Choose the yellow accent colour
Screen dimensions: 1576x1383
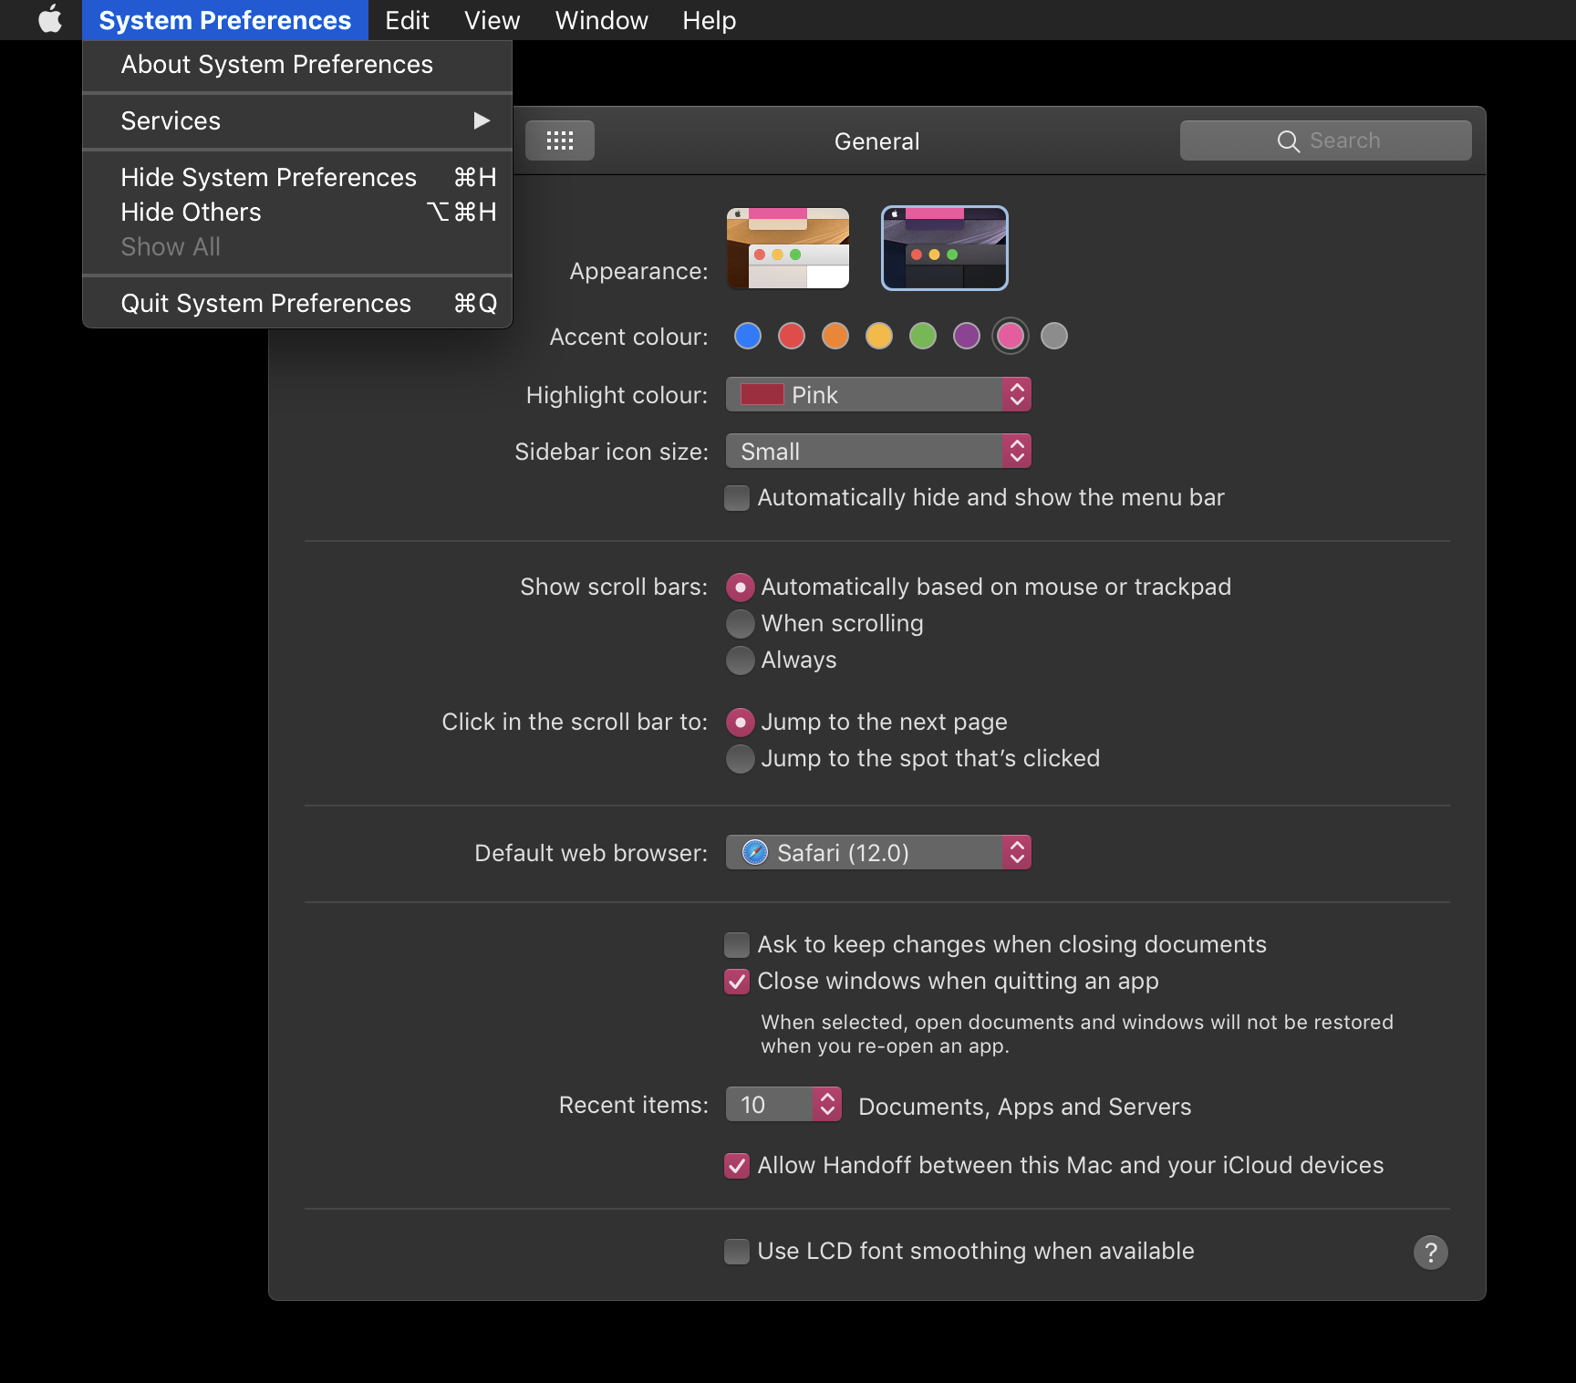(879, 336)
